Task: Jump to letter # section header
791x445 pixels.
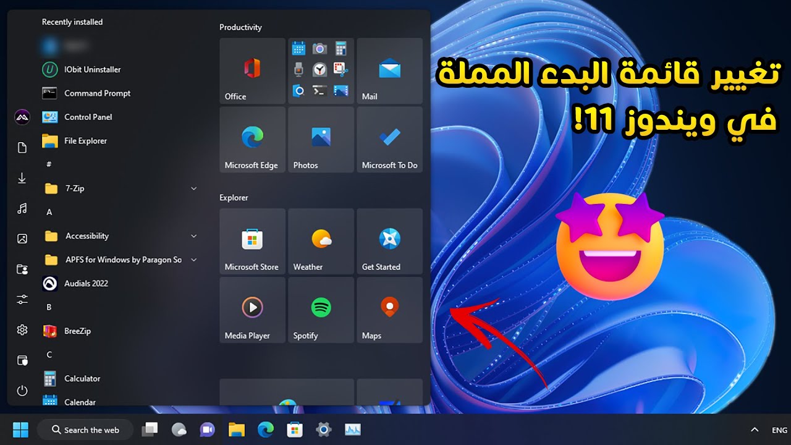Action: click(x=49, y=164)
